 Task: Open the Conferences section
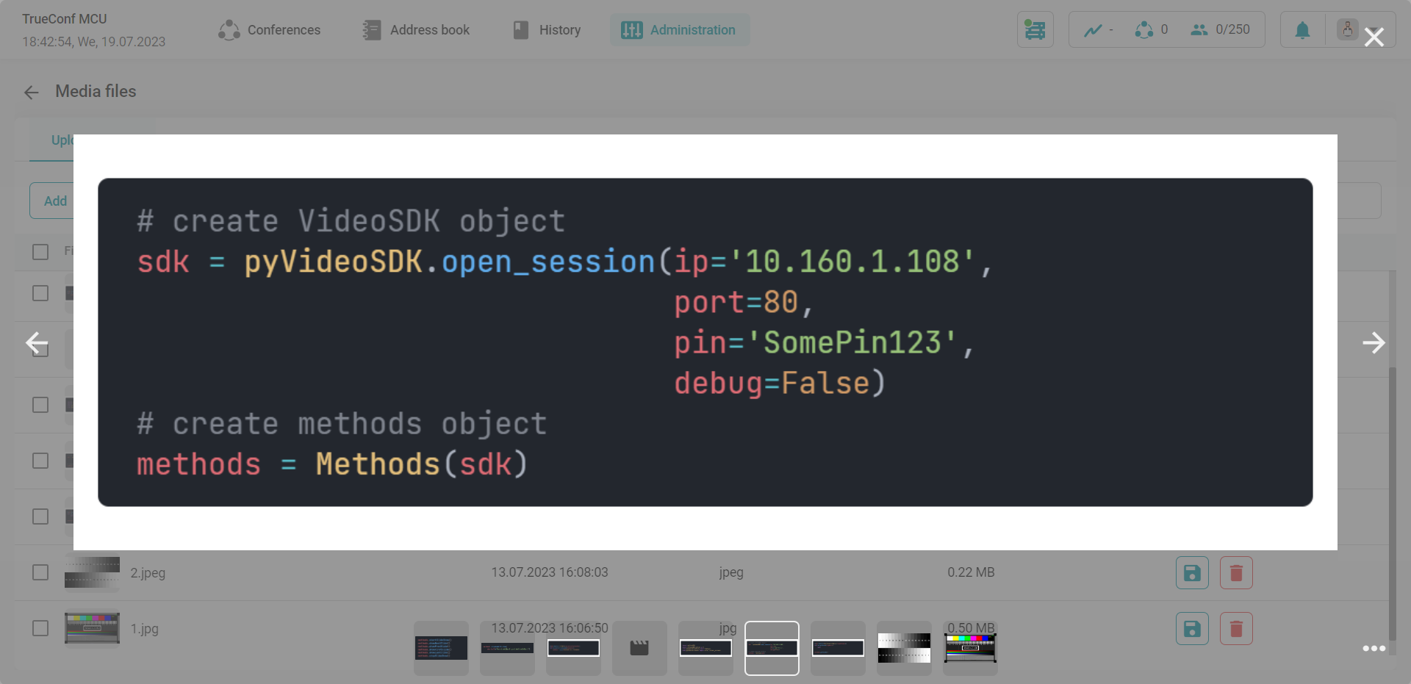(x=269, y=30)
